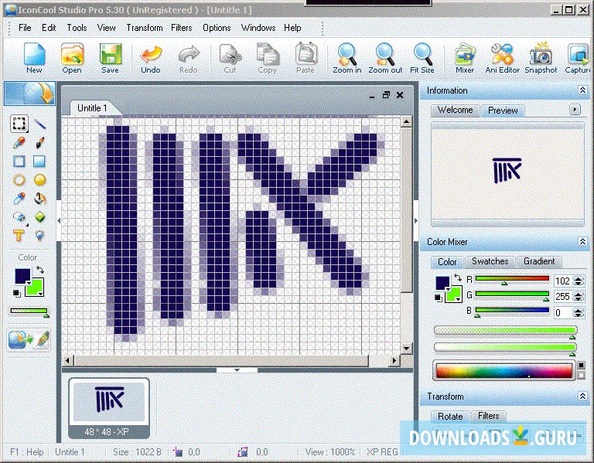This screenshot has width=594, height=463.
Task: Increase the R value spinner
Action: coord(578,278)
